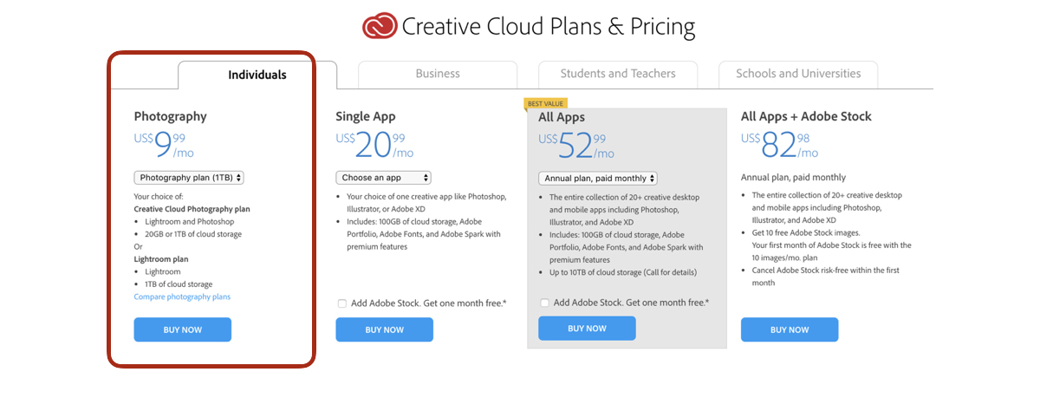Open the Compare photography plans link

pyautogui.click(x=182, y=297)
